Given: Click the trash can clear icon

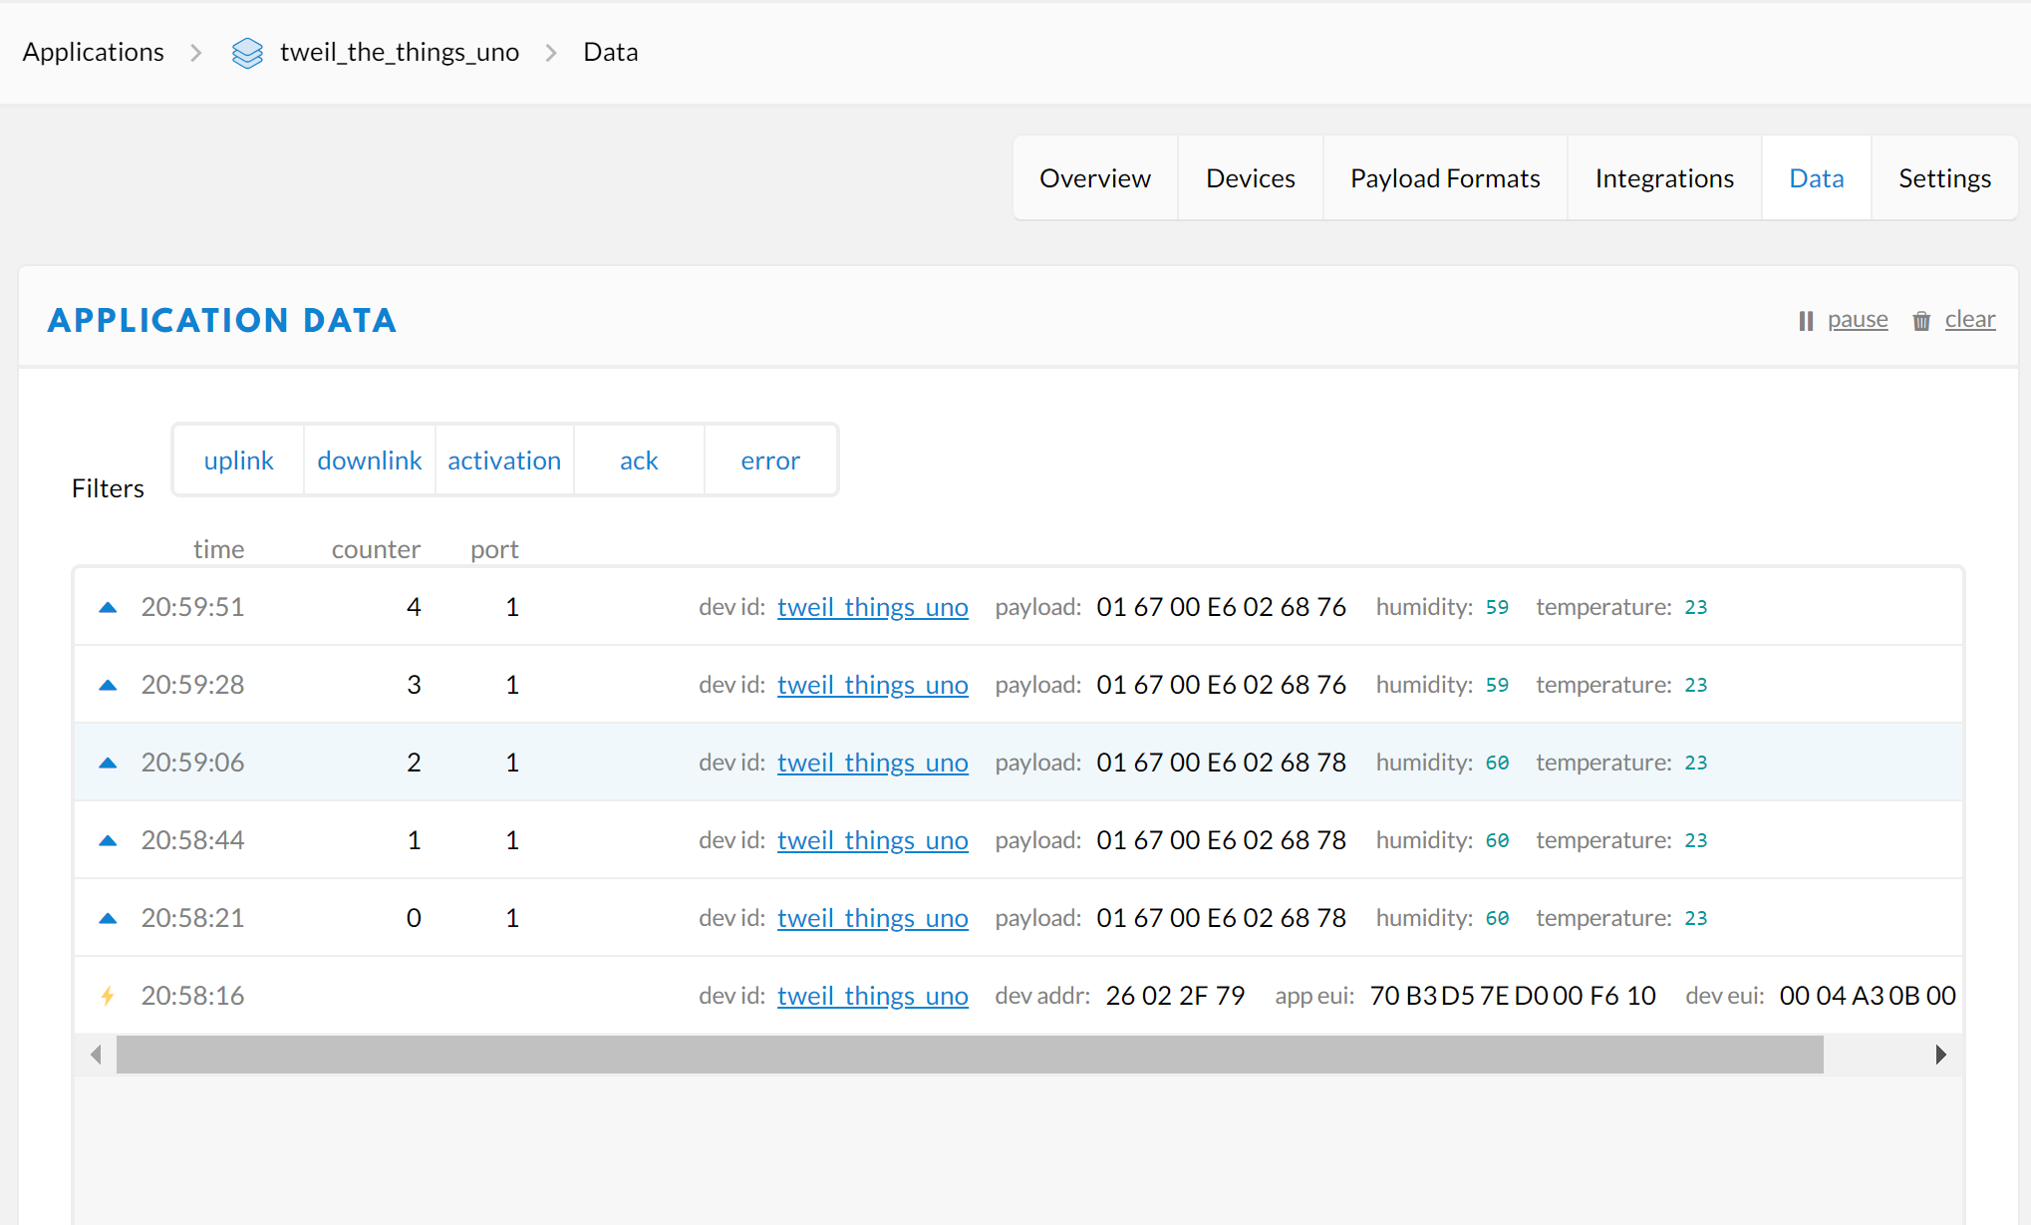Looking at the screenshot, I should click(1921, 321).
